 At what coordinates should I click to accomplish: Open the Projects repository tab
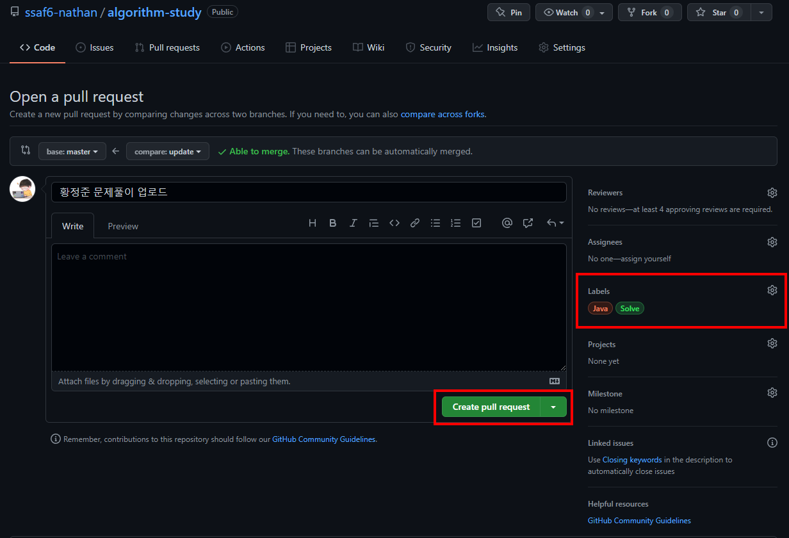(309, 47)
